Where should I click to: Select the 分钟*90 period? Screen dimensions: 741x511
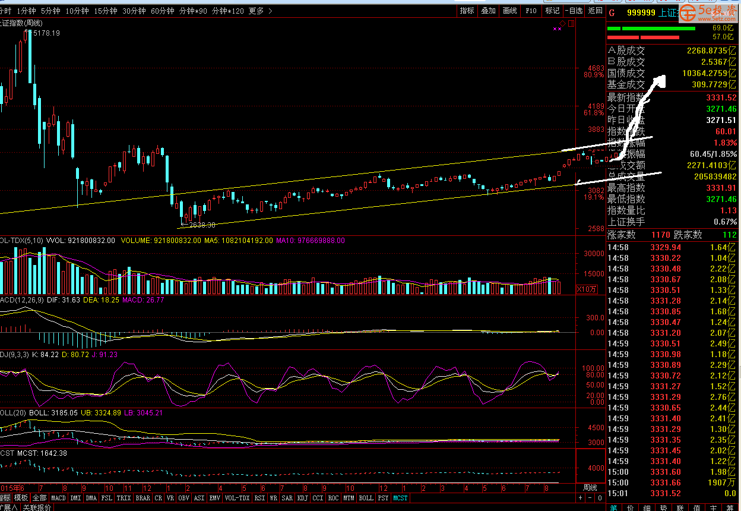pos(194,11)
